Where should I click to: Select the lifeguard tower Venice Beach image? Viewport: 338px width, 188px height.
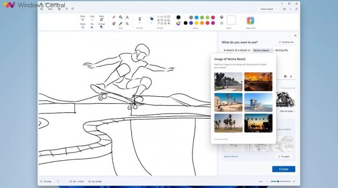coord(258,102)
